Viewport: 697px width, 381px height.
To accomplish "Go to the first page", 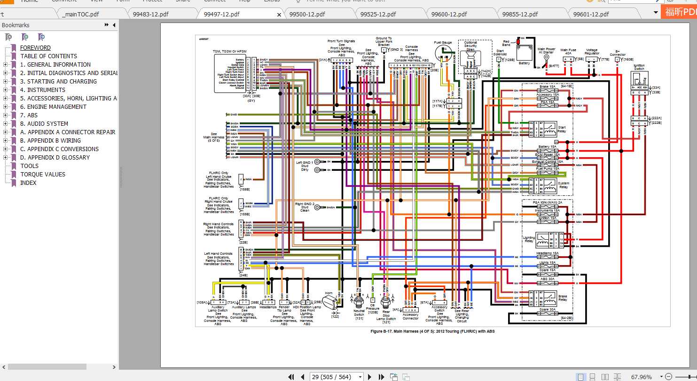I will click(291, 377).
